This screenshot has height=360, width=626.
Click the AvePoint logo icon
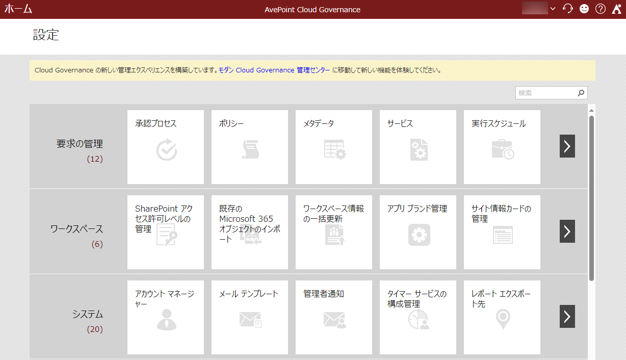[x=616, y=9]
